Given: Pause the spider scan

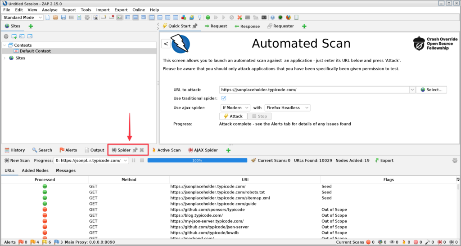Looking at the screenshot, I should [133, 160].
